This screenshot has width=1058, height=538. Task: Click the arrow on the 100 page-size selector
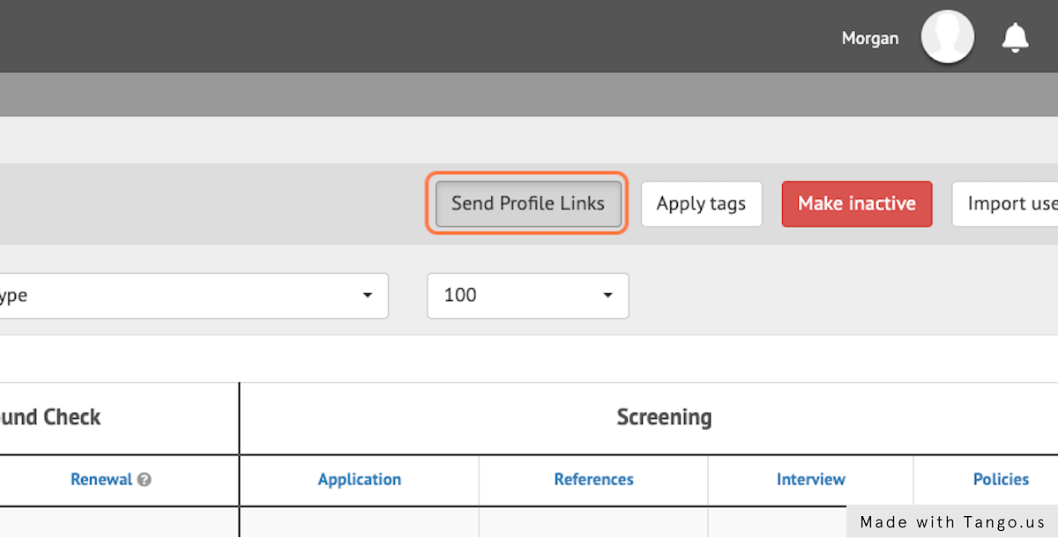(x=608, y=296)
